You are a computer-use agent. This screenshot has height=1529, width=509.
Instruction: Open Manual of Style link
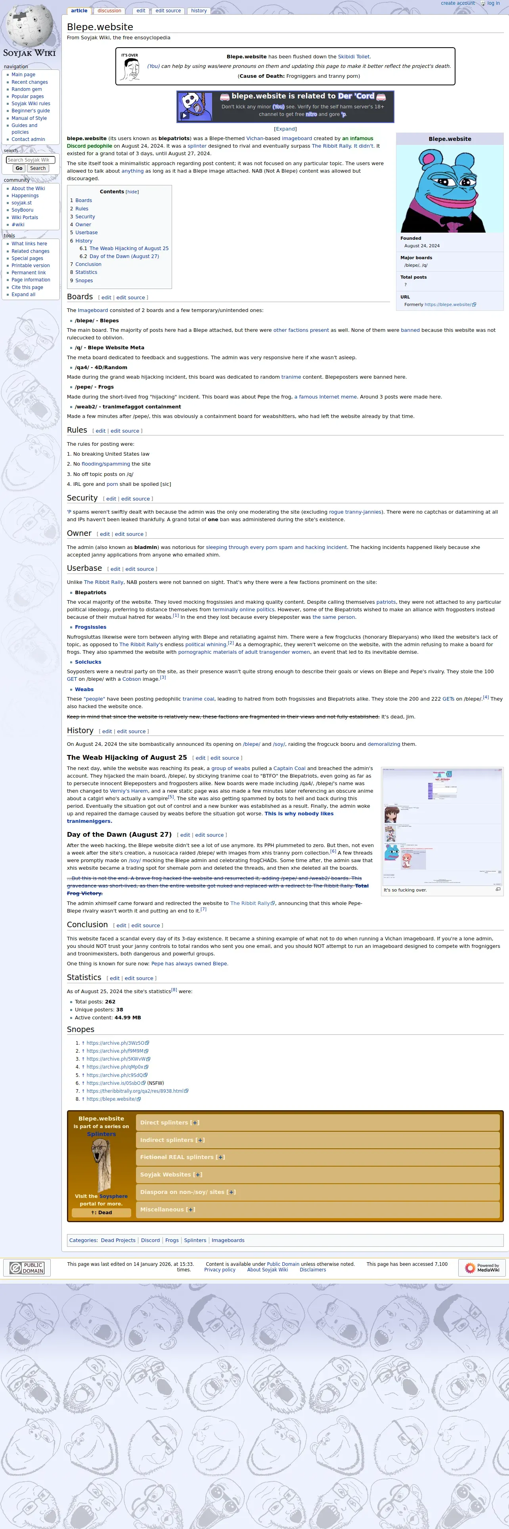pos(29,118)
